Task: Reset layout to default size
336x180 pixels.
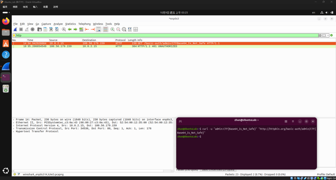Action: pyautogui.click(x=130, y=29)
